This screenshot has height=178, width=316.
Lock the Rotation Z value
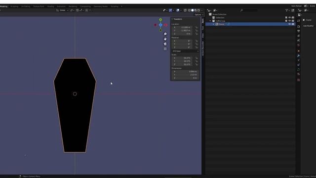(197, 47)
